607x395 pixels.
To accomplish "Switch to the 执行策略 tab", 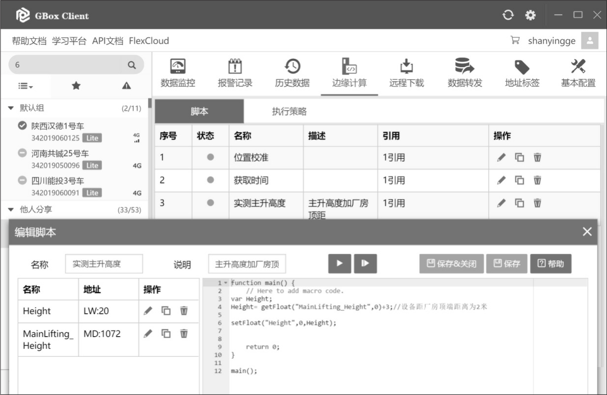I will [289, 111].
